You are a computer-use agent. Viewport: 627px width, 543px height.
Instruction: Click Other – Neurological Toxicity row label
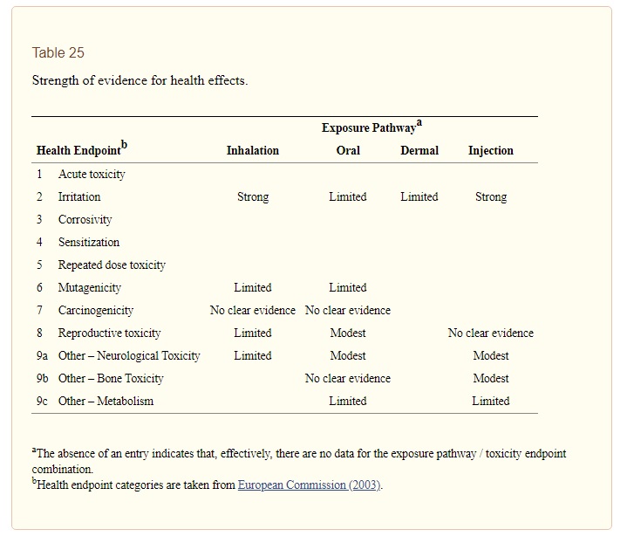[x=129, y=356]
